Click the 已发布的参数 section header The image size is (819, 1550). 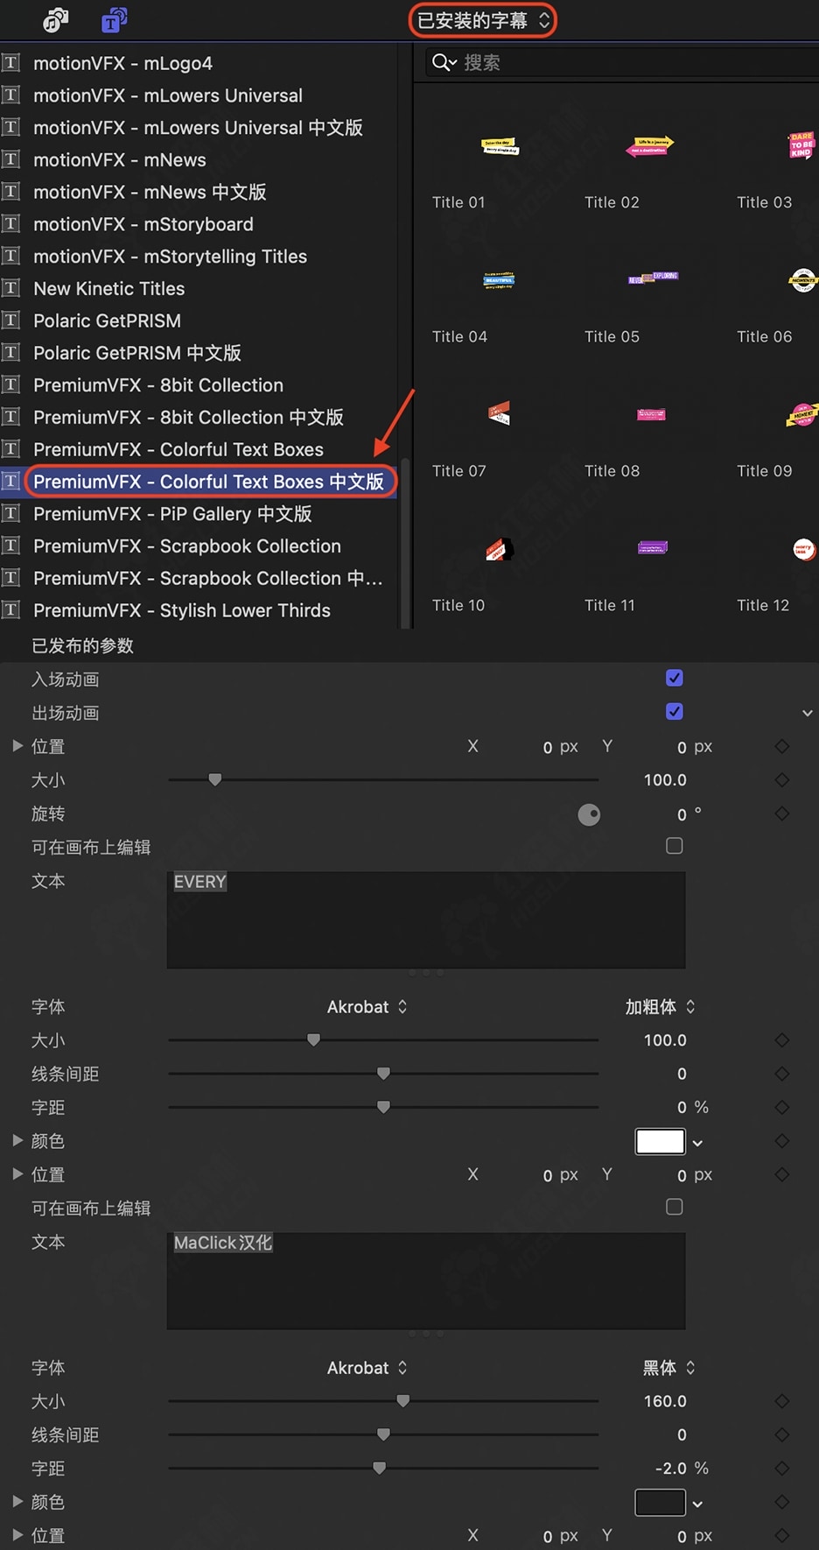pos(83,646)
